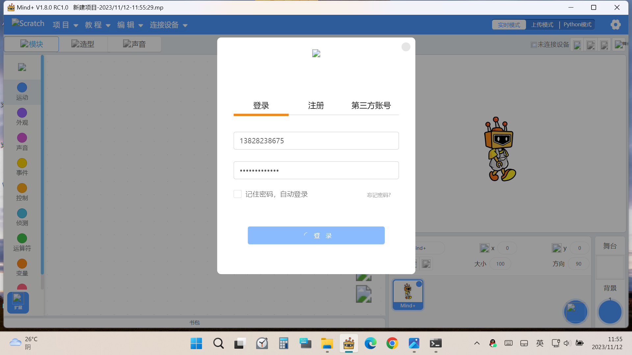Viewport: 632px width, 355px height.
Task: Click the 忘记密码? link
Action: coord(379,195)
